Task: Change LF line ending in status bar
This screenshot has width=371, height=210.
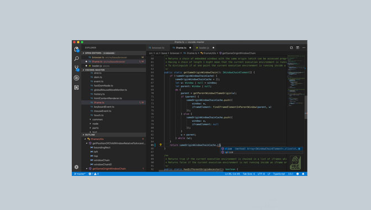Action: click(x=269, y=174)
